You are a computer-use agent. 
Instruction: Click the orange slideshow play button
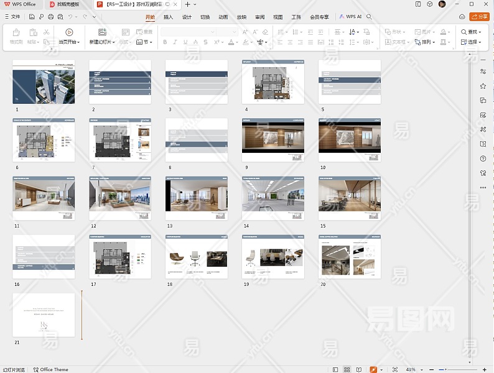(x=373, y=369)
